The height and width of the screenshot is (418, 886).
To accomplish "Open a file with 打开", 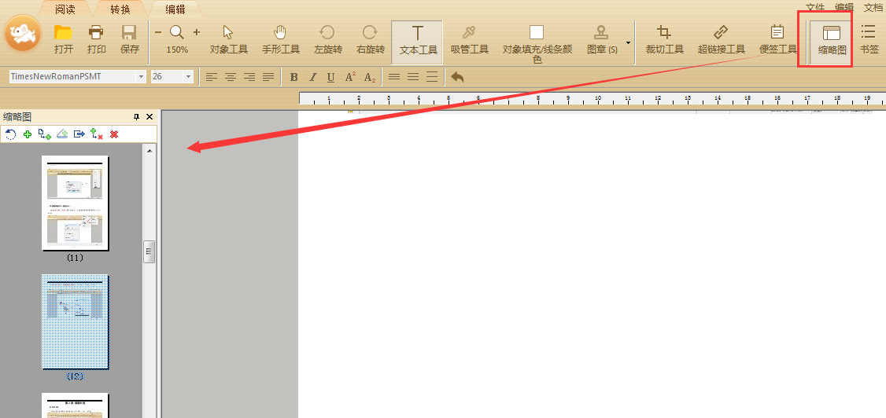I will tap(64, 39).
